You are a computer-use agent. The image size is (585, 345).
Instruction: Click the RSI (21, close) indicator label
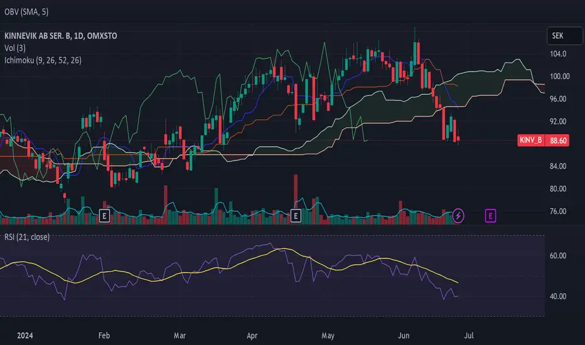pyautogui.click(x=27, y=237)
